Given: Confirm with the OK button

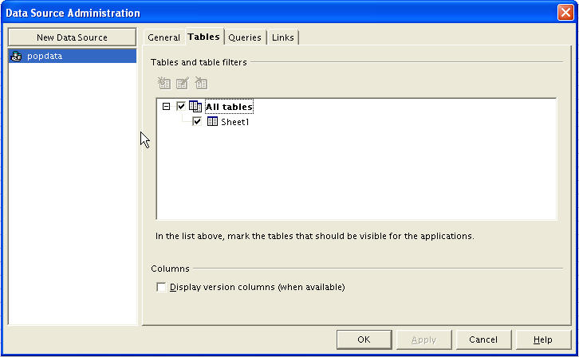Looking at the screenshot, I should (364, 339).
